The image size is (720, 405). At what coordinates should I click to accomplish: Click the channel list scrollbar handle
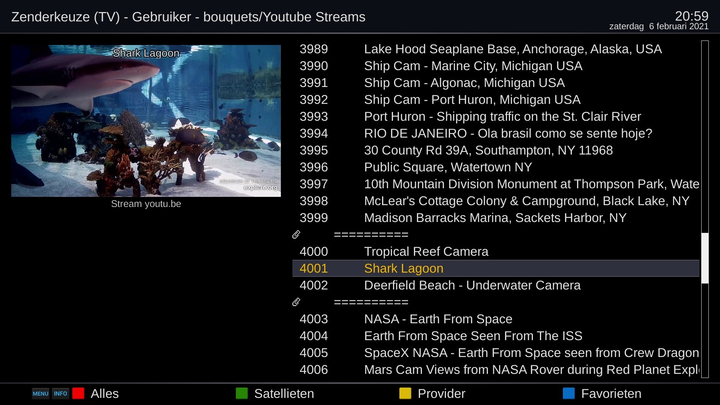click(x=705, y=258)
